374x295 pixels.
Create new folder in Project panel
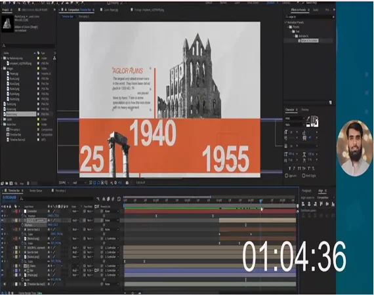point(7,184)
